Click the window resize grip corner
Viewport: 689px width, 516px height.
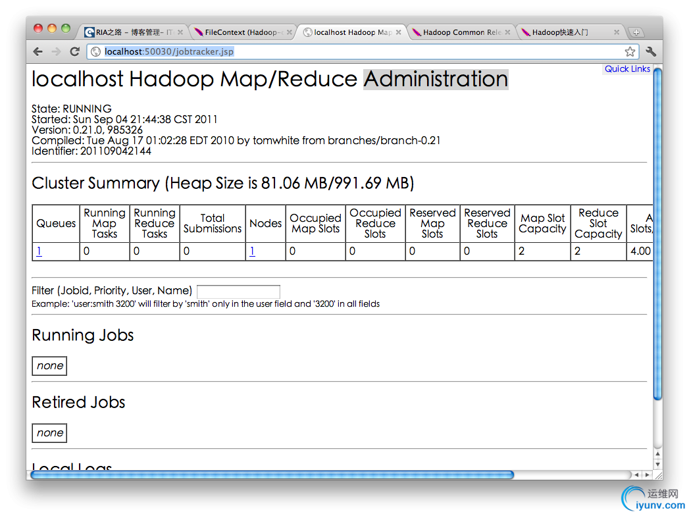point(658,475)
